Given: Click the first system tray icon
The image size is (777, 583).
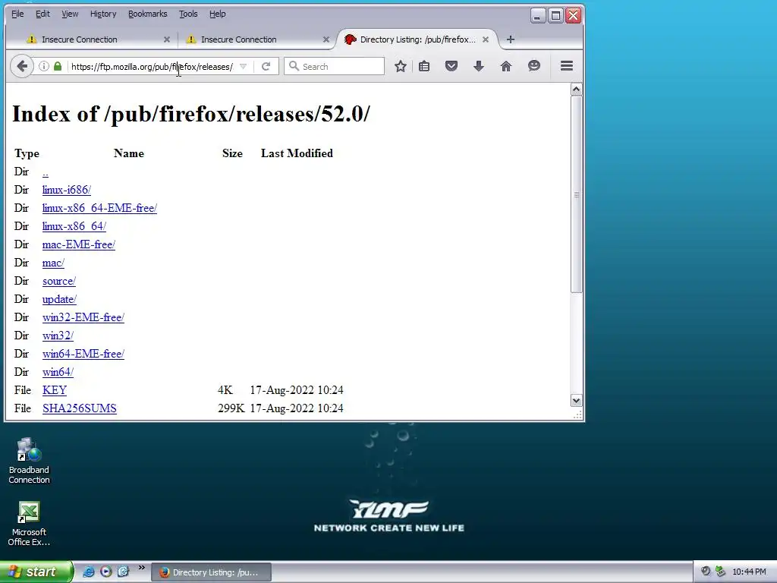Looking at the screenshot, I should (706, 572).
